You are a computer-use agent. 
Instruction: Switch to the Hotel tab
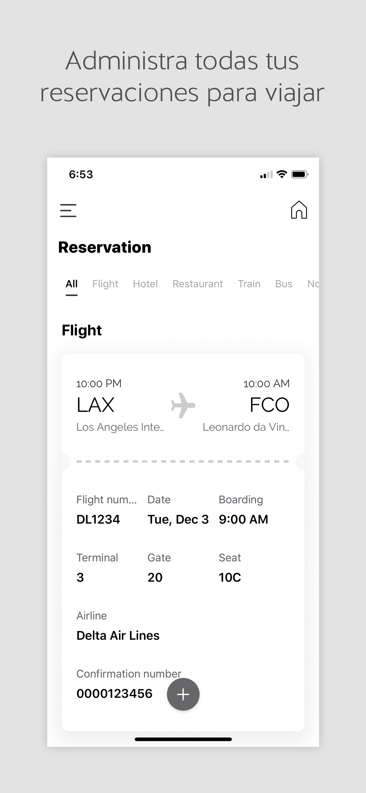coord(145,284)
